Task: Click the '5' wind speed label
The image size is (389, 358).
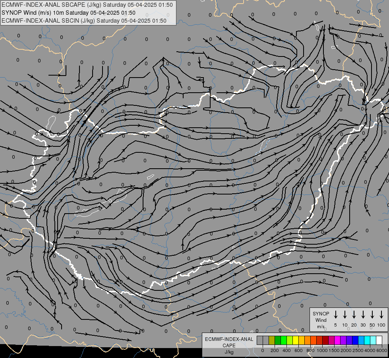Action: (335, 325)
